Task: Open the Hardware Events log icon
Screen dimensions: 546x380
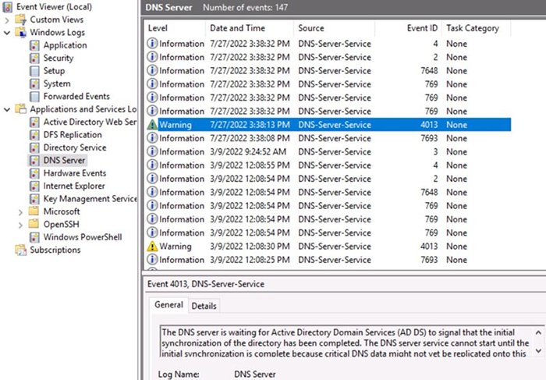Action: click(35, 173)
